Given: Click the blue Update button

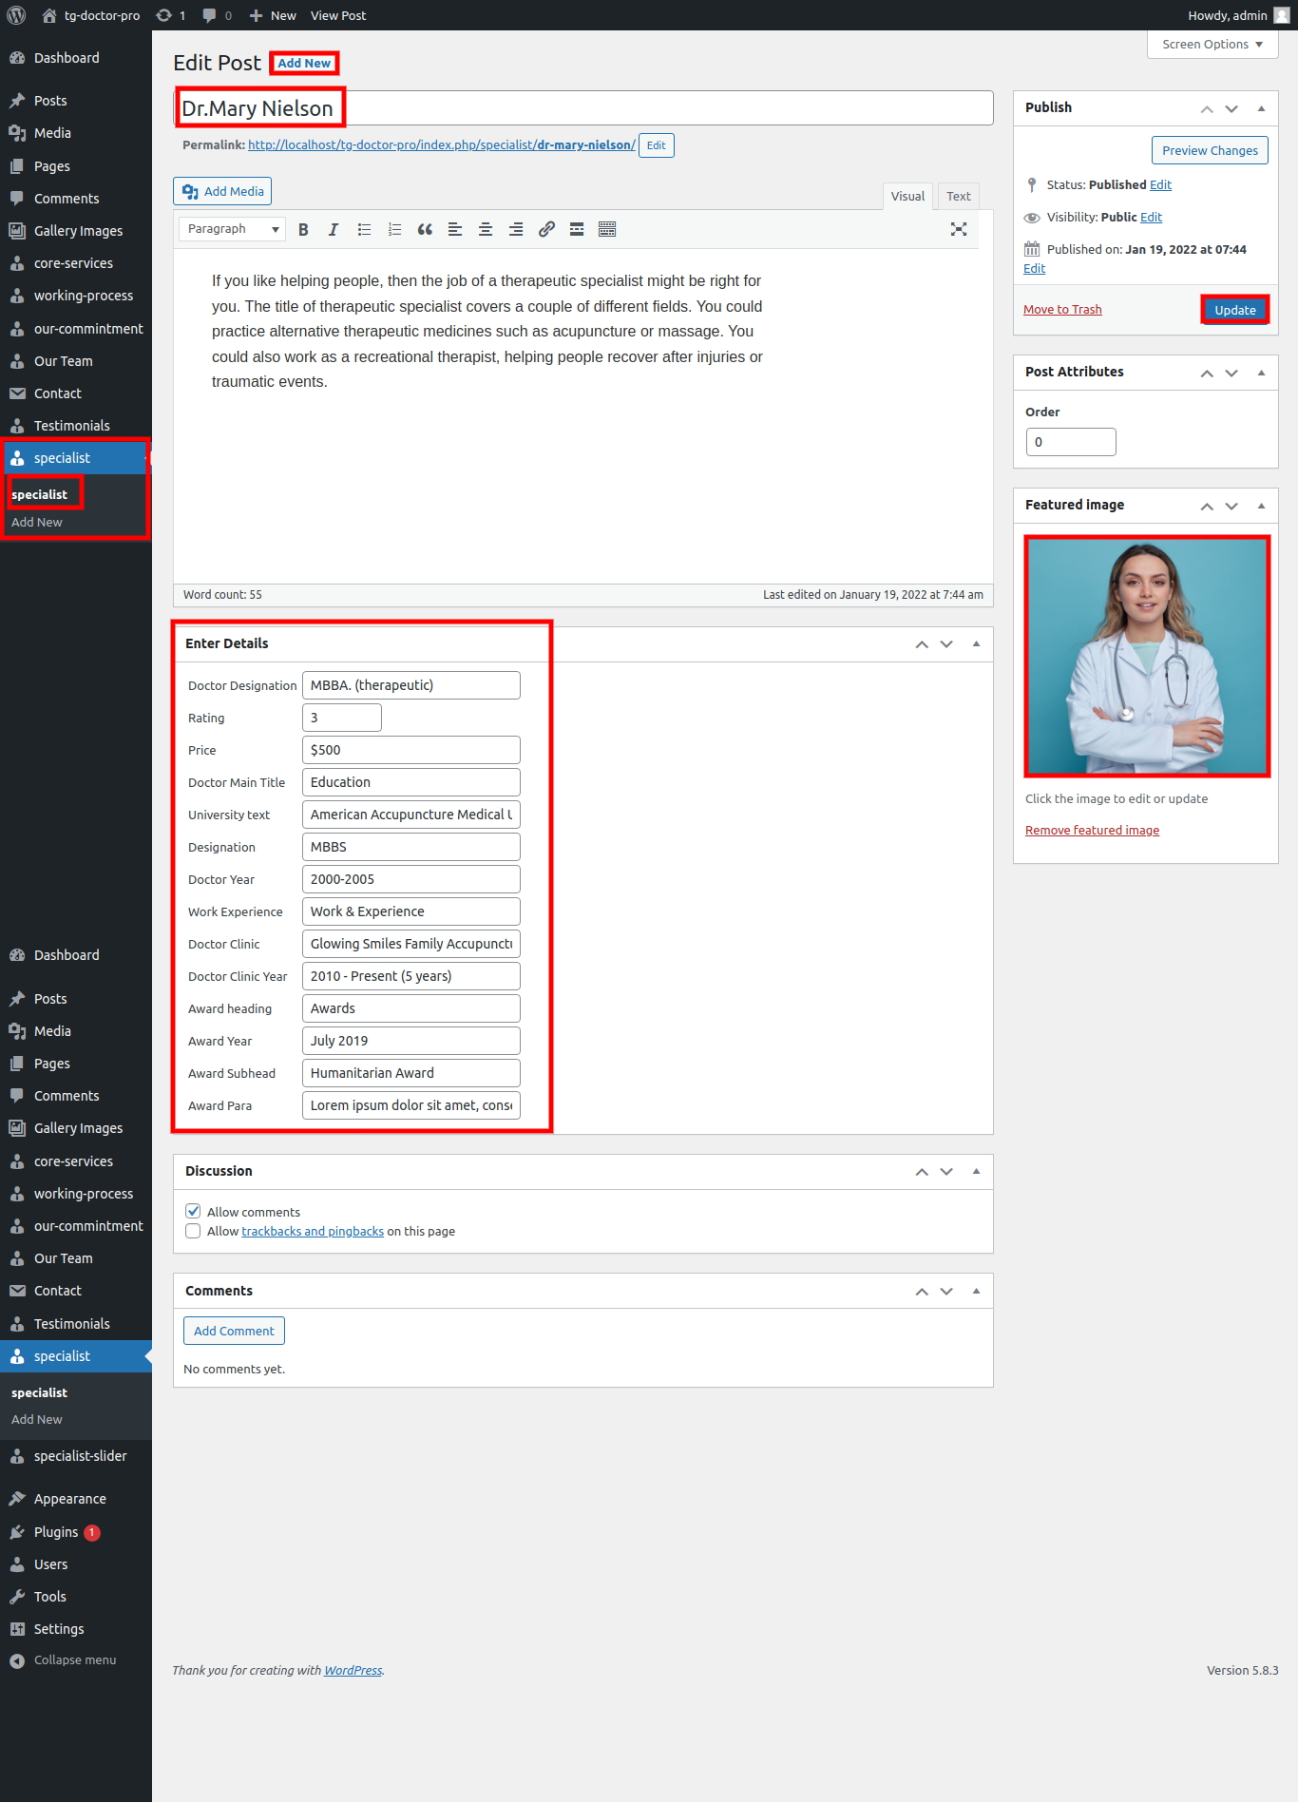Looking at the screenshot, I should pyautogui.click(x=1234, y=311).
